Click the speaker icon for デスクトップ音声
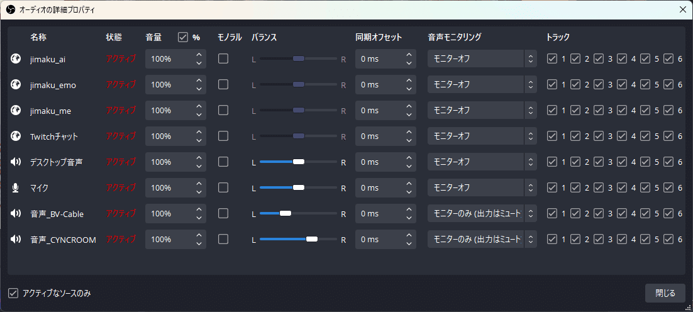 pos(16,162)
